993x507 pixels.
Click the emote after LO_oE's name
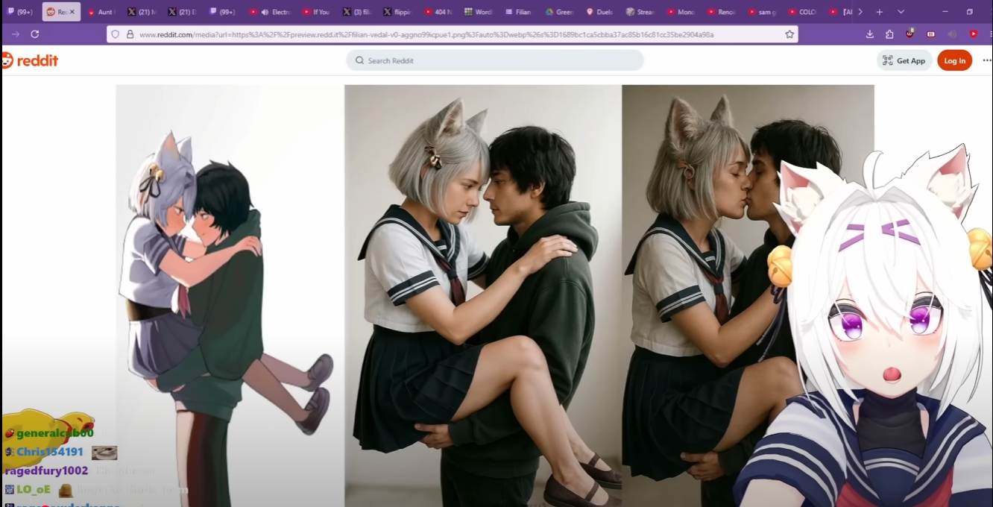(66, 490)
